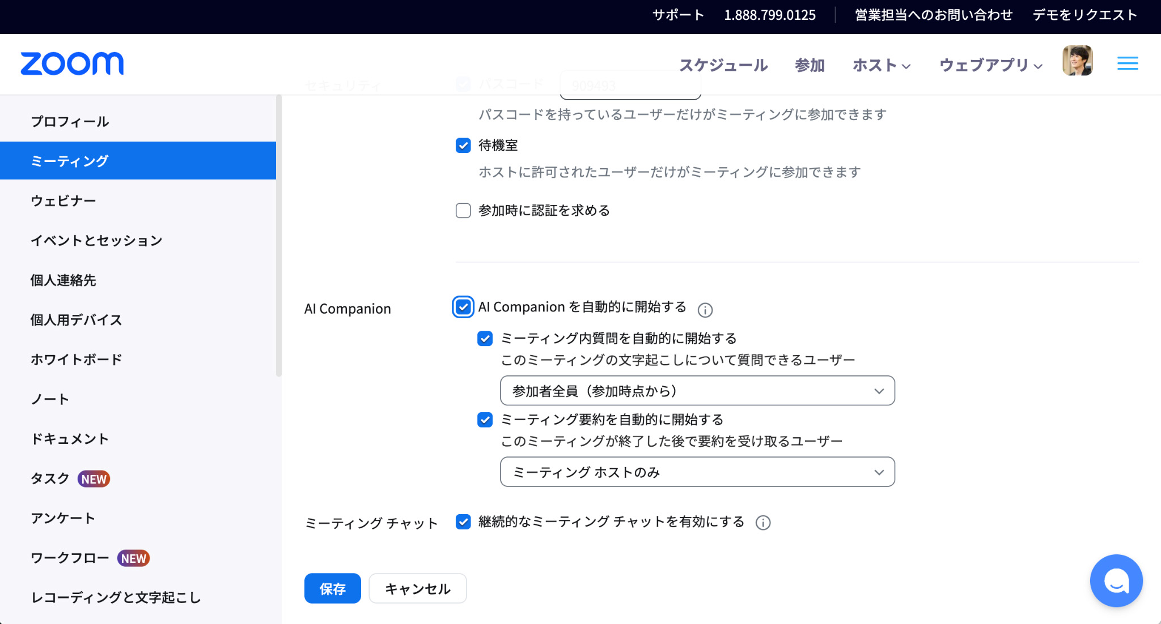Viewport: 1161px width, 624px height.
Task: Click text このミーティングが終了した後で要約を受け取るユーザー
Action: (672, 441)
